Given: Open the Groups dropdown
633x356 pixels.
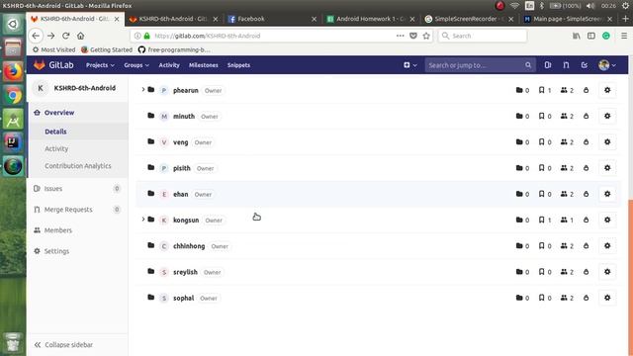Looking at the screenshot, I should pos(136,65).
